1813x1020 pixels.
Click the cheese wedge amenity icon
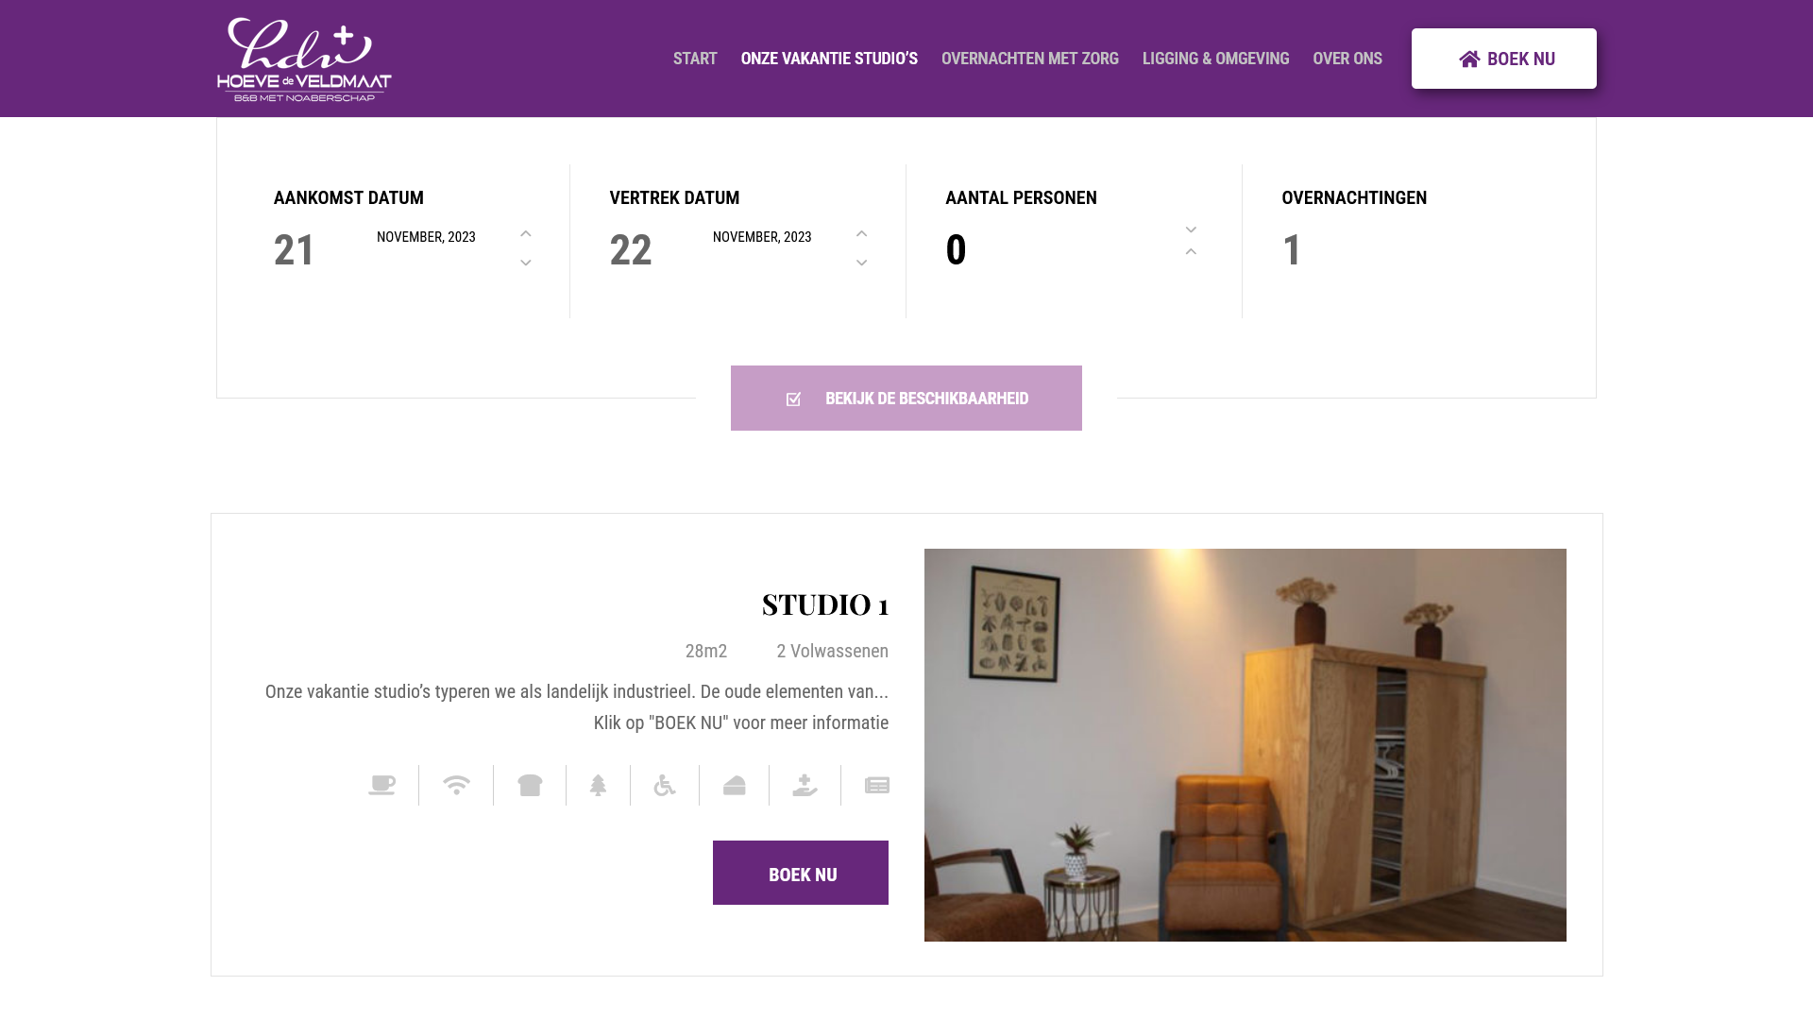735,785
